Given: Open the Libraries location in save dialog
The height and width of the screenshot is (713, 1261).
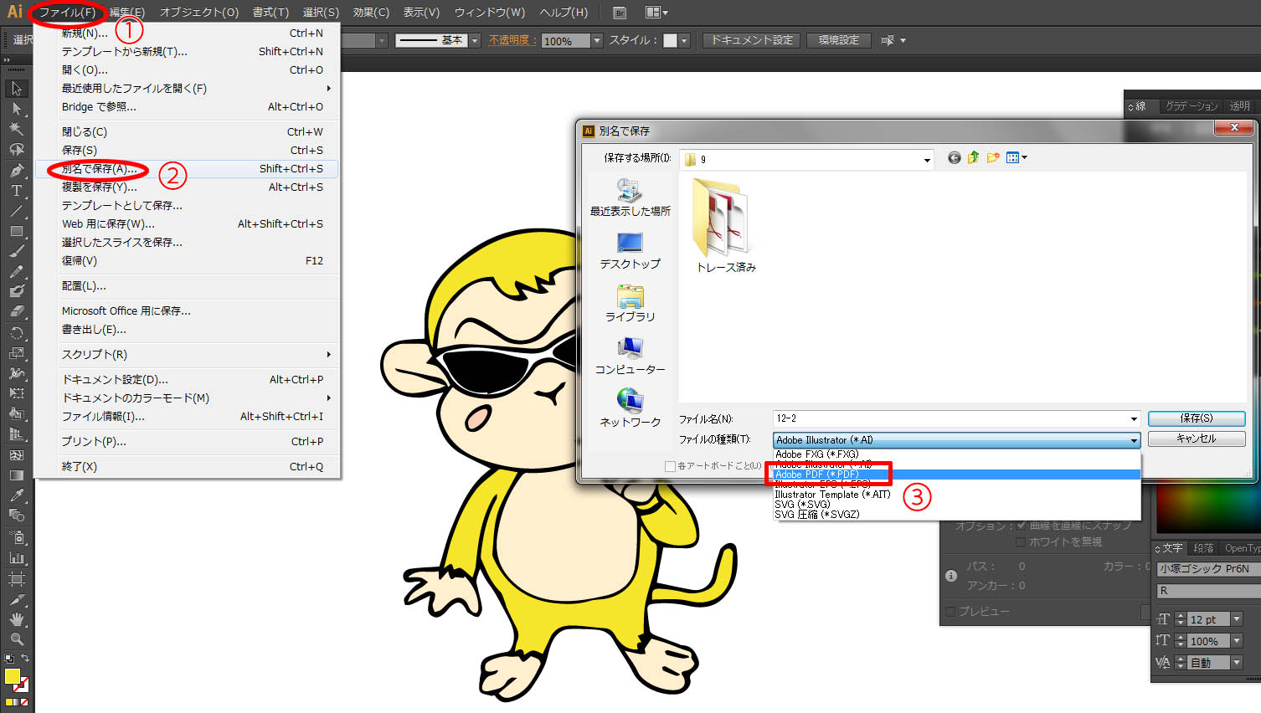Looking at the screenshot, I should click(x=630, y=304).
